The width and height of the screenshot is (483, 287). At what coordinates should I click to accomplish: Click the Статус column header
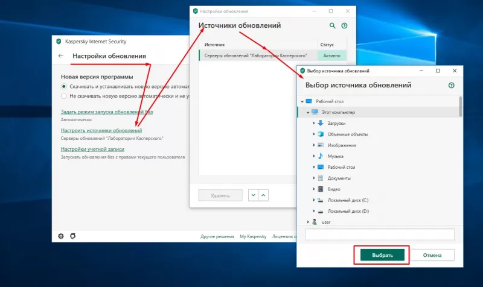coord(327,45)
